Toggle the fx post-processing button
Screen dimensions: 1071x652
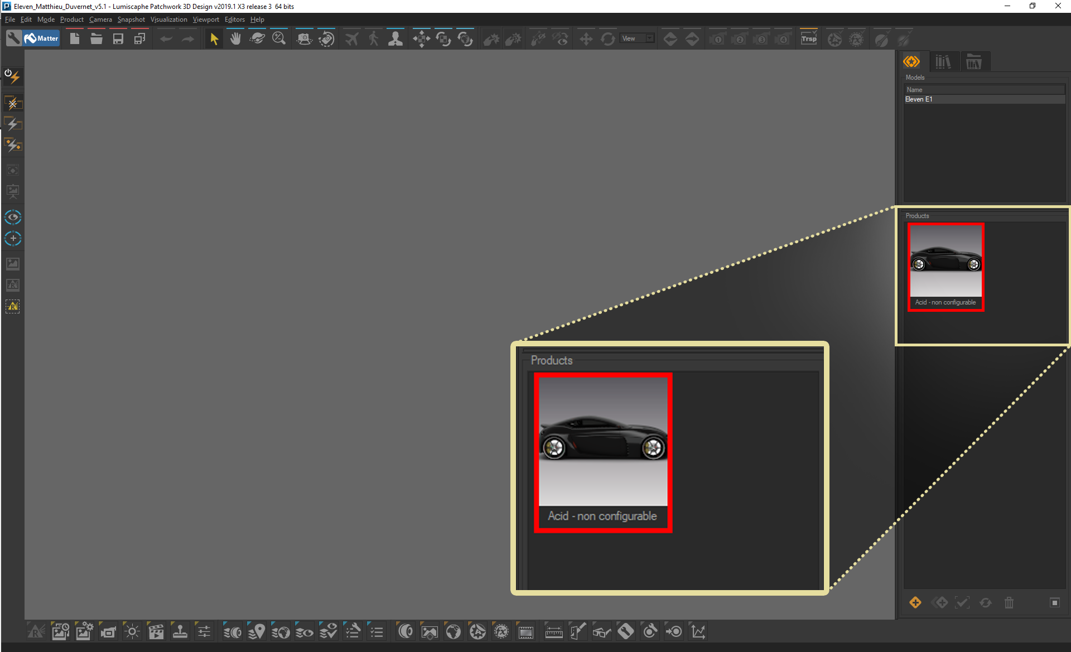[857, 38]
